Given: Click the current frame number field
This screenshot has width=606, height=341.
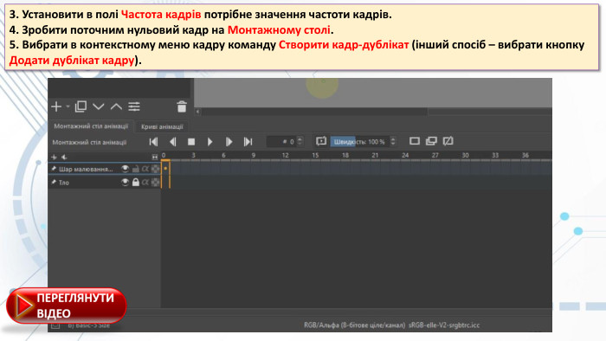Looking at the screenshot, I should (281, 142).
